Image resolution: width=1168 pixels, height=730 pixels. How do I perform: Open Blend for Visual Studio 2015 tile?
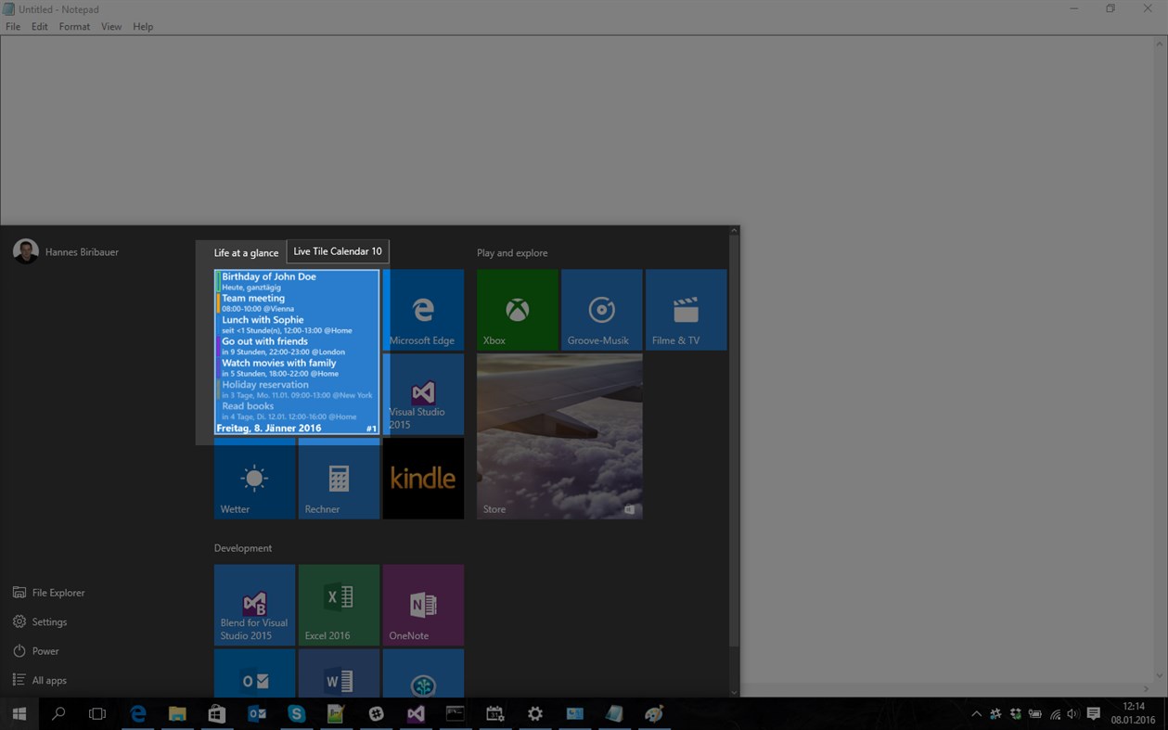point(254,605)
